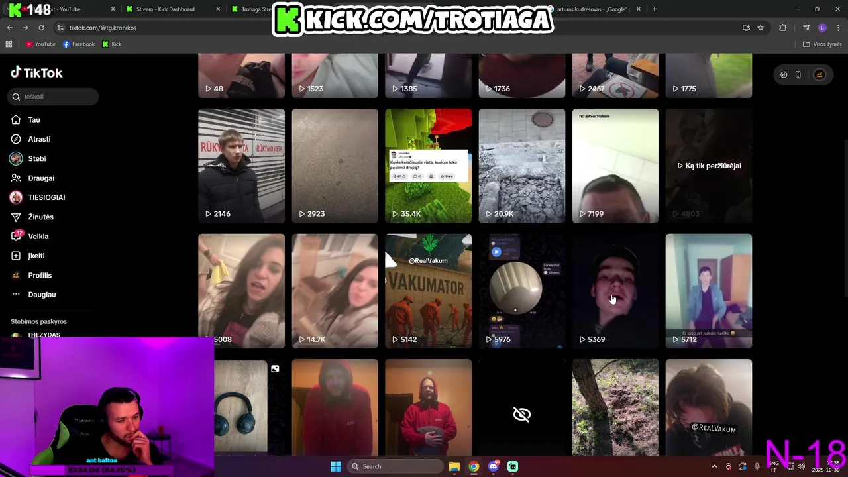Open the Draugai friends page
This screenshot has height=477, width=848.
(32, 178)
